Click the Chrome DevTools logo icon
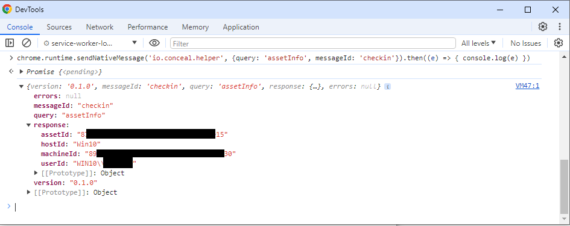 click(x=7, y=10)
